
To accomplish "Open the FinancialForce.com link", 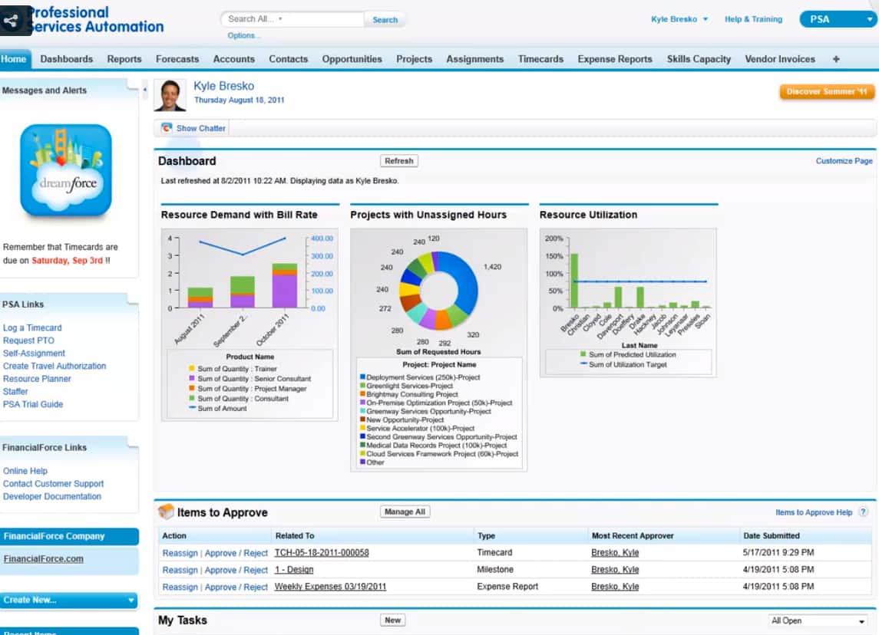I will click(x=43, y=559).
